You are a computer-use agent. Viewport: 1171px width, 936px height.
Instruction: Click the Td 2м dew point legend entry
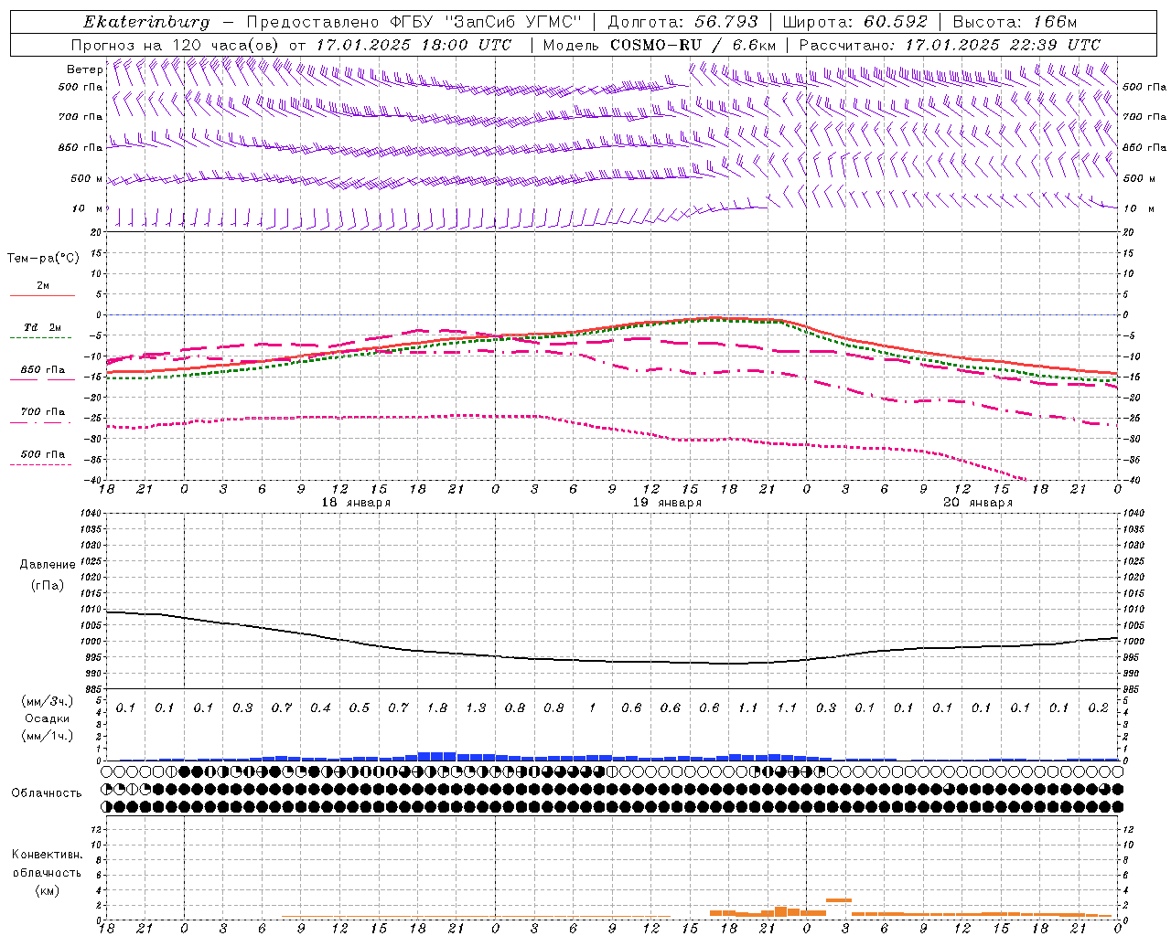click(42, 332)
